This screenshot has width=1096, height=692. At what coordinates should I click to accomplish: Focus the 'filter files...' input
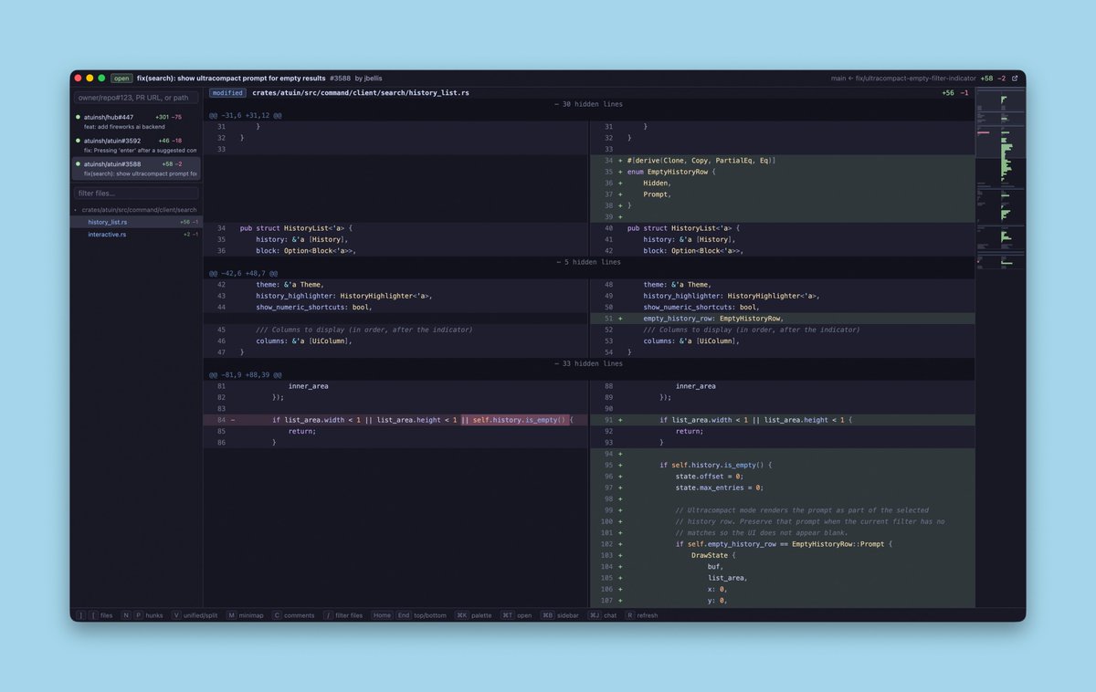(x=136, y=193)
